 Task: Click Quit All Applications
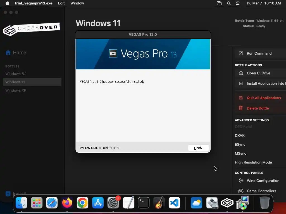pos(260,98)
